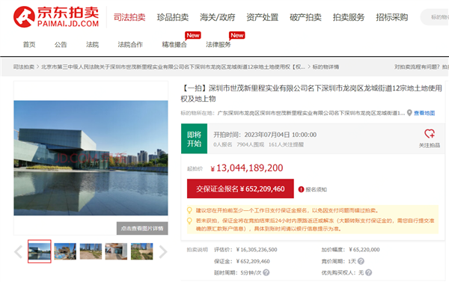Click 标的物详情 breadcrumb
The height and width of the screenshot is (282, 449).
click(326, 67)
